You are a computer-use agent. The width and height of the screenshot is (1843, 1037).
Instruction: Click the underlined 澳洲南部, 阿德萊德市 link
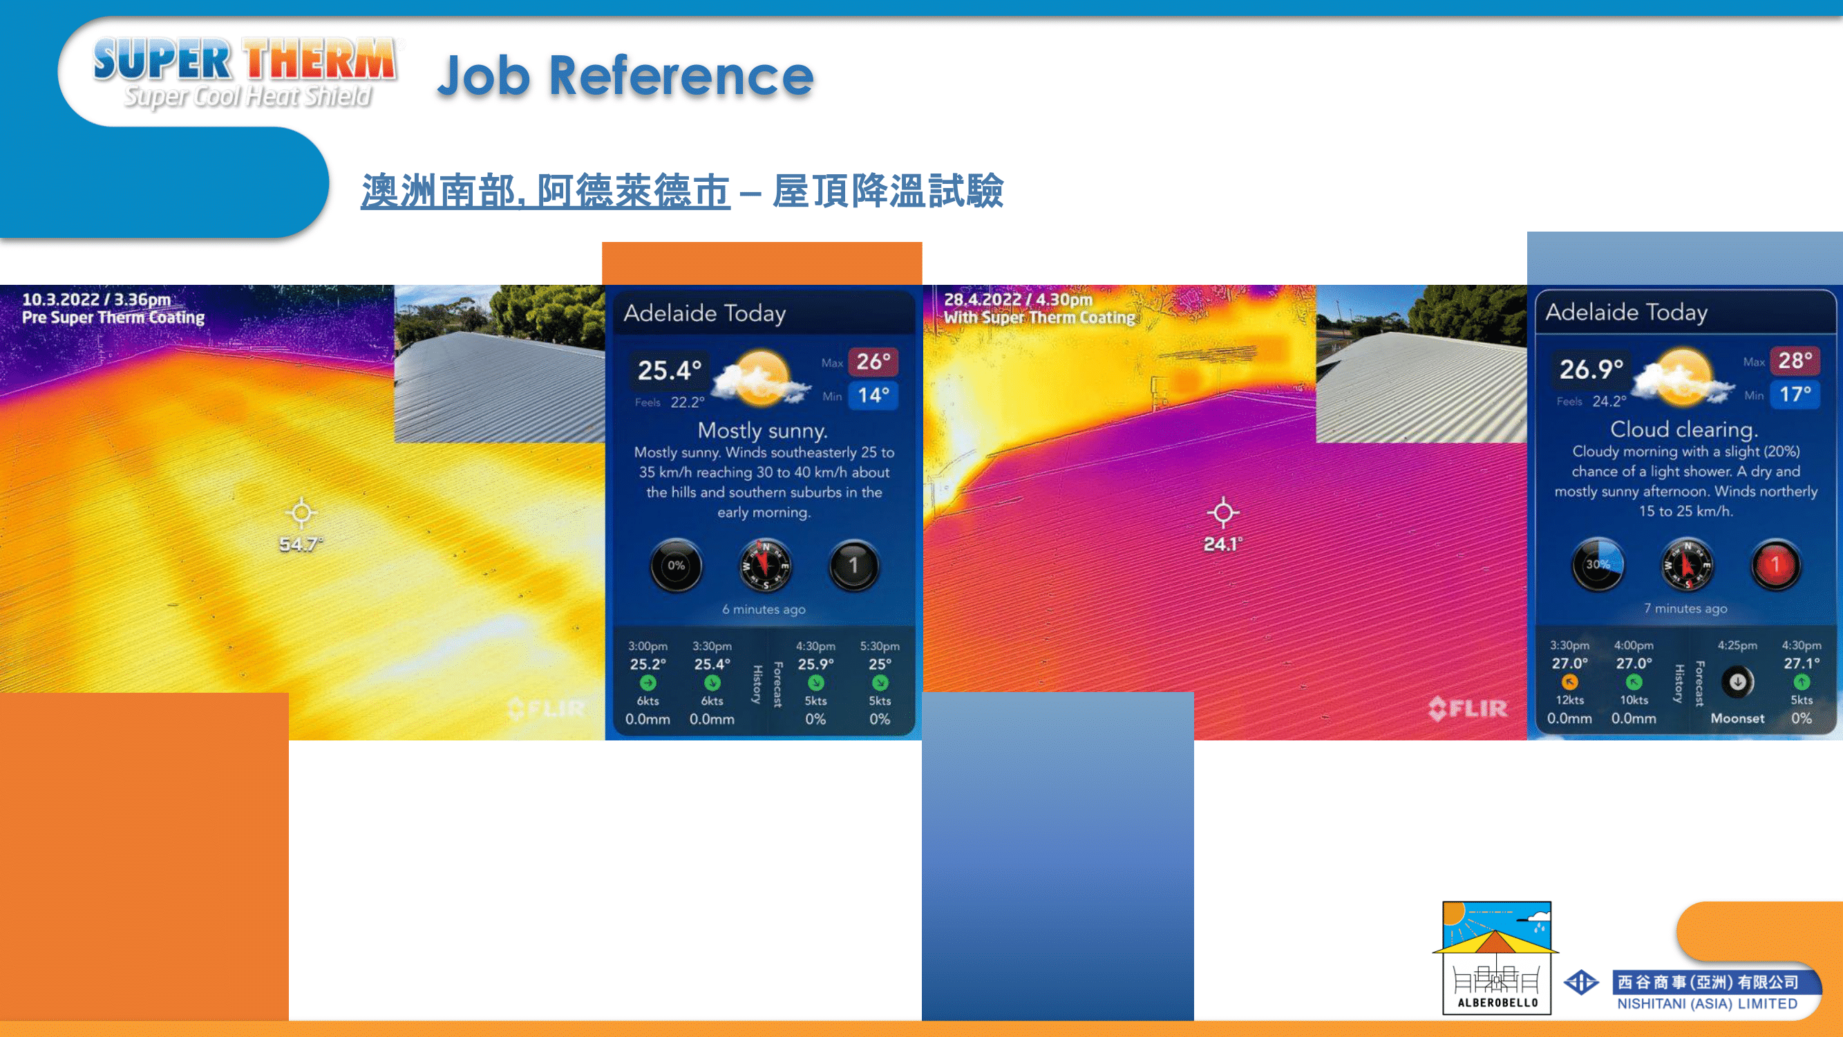tap(545, 191)
